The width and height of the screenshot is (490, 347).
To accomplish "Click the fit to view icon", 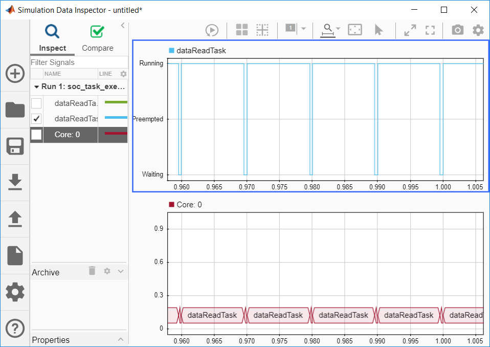I will [355, 30].
